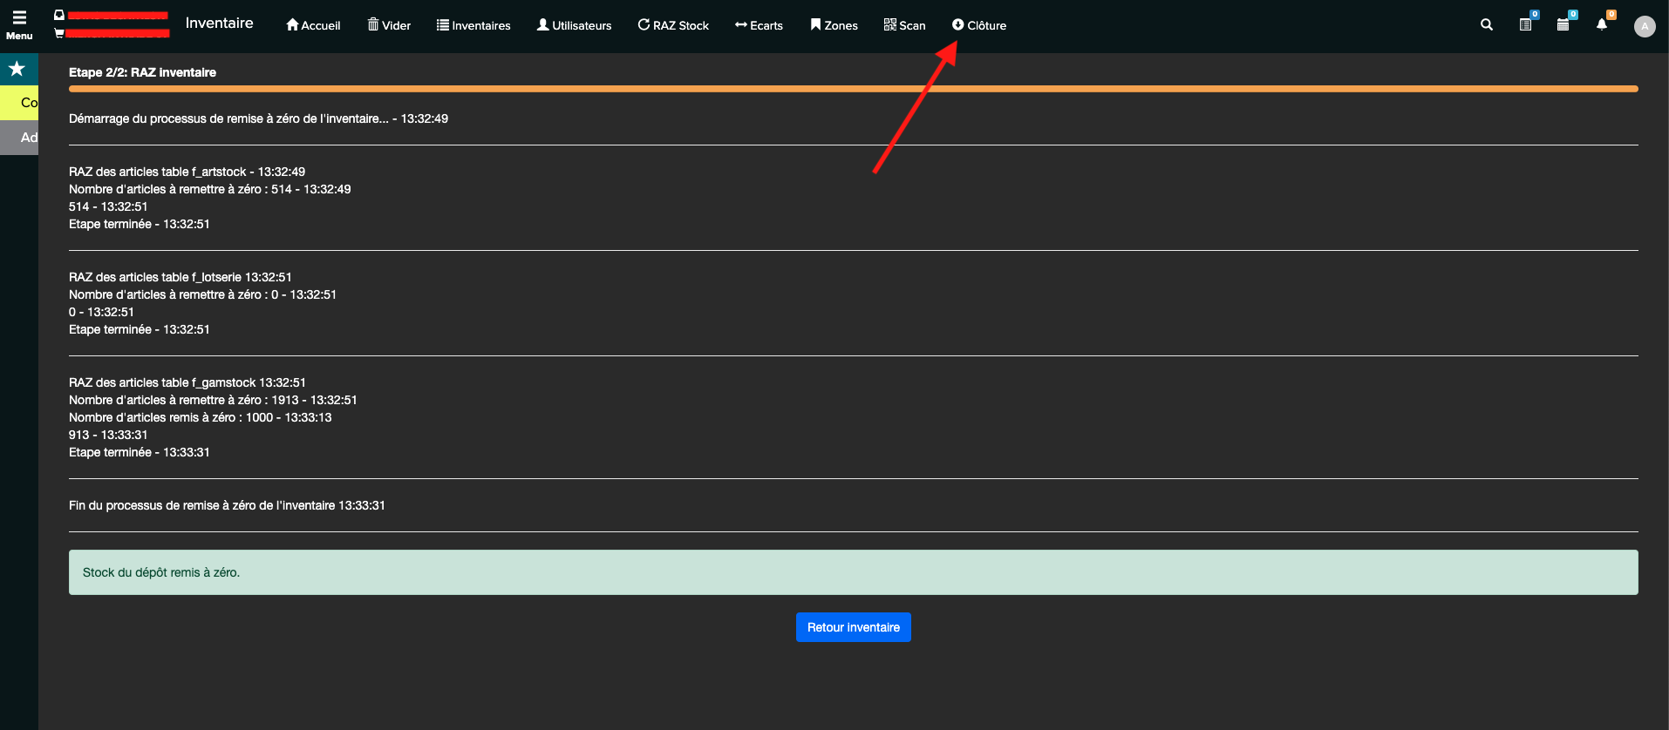
Task: Click Clôture in the top navigation
Action: tap(979, 25)
